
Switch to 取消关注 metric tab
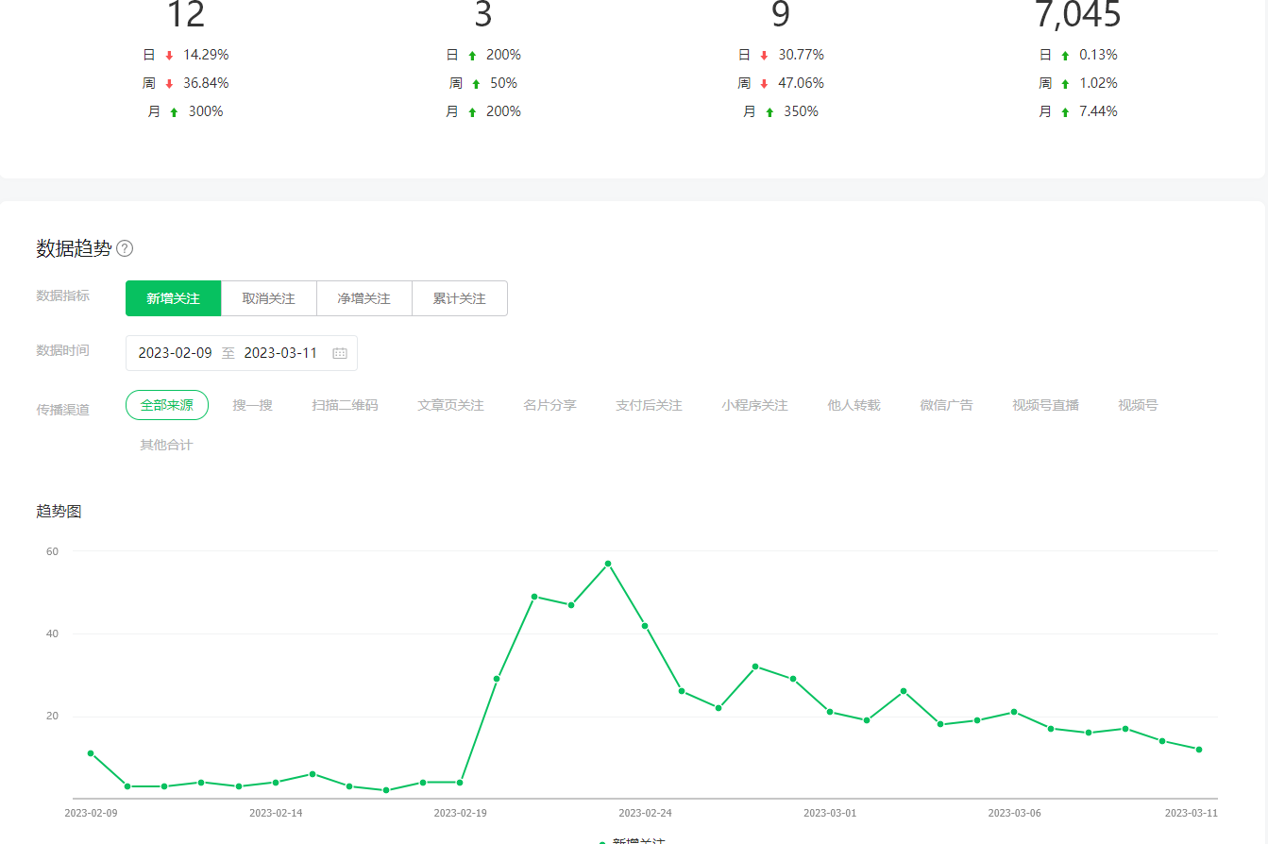[x=268, y=298]
